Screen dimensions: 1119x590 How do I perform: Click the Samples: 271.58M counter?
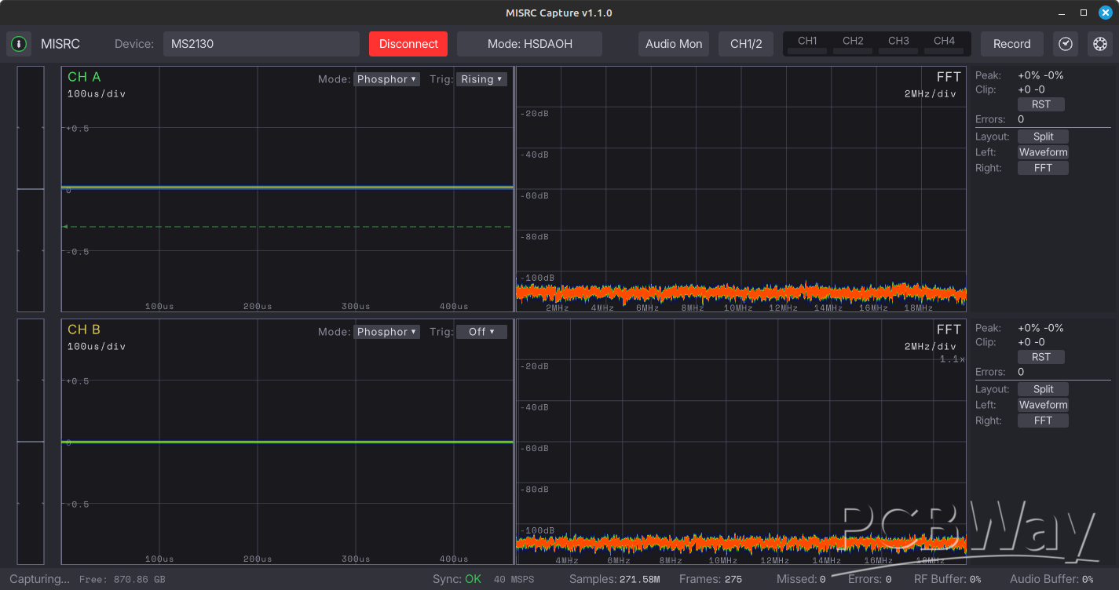pos(615,579)
